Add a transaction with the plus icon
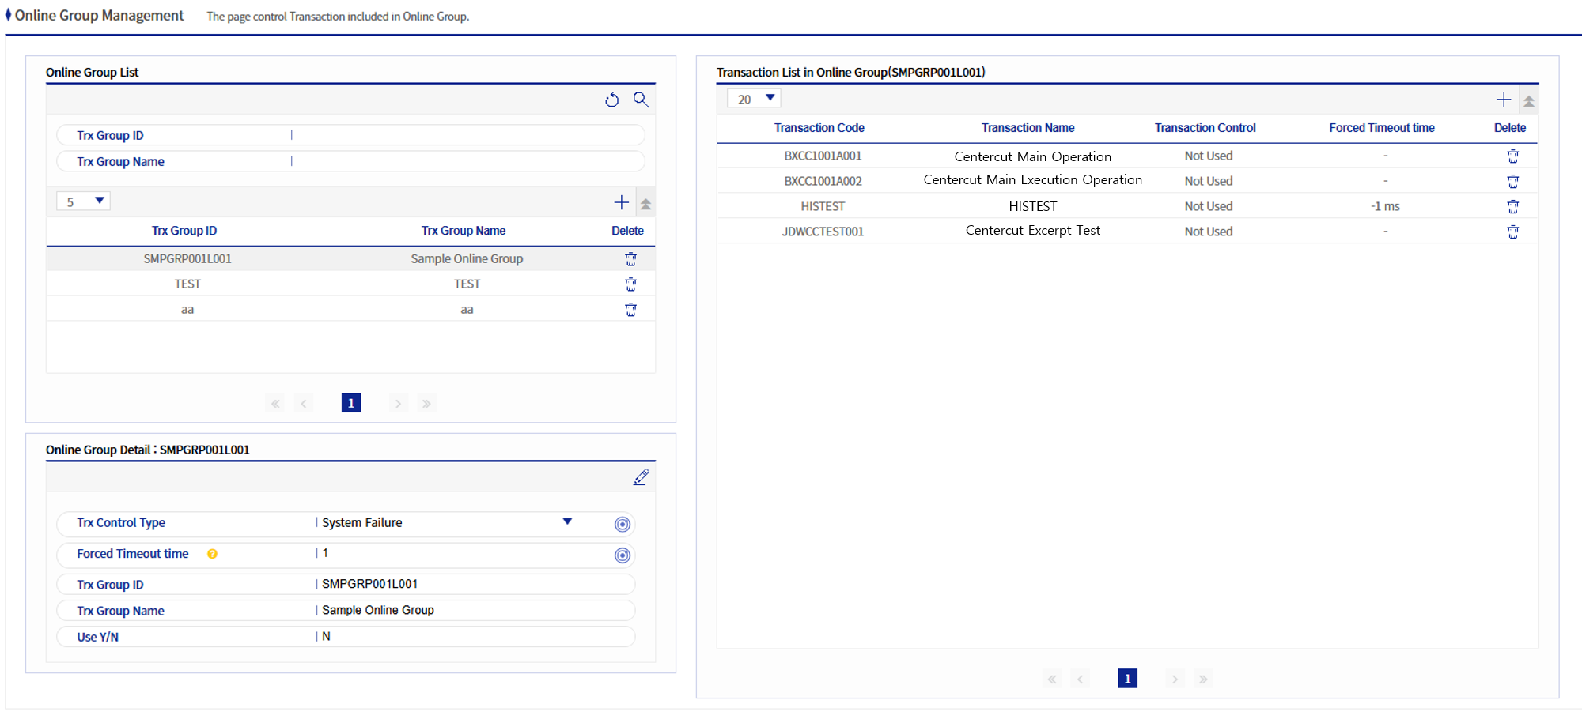The width and height of the screenshot is (1582, 719). coord(1503,100)
